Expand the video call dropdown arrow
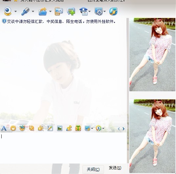This screenshot has height=174, width=176. pyautogui.click(x=16, y=11)
